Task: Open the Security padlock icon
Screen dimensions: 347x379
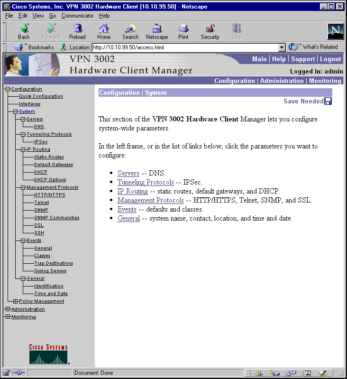Action: (210, 29)
